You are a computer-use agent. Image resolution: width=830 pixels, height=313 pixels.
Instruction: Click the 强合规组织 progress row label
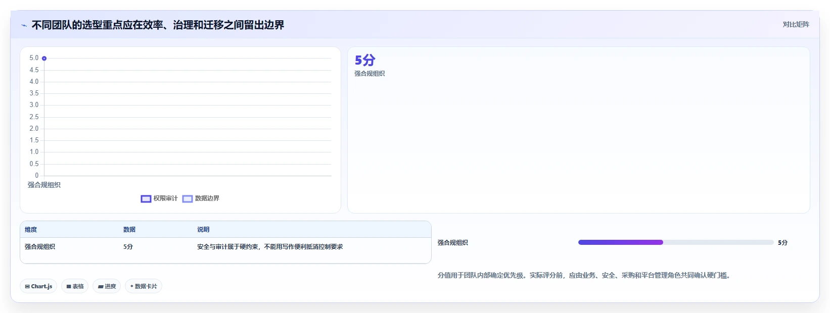coord(453,243)
